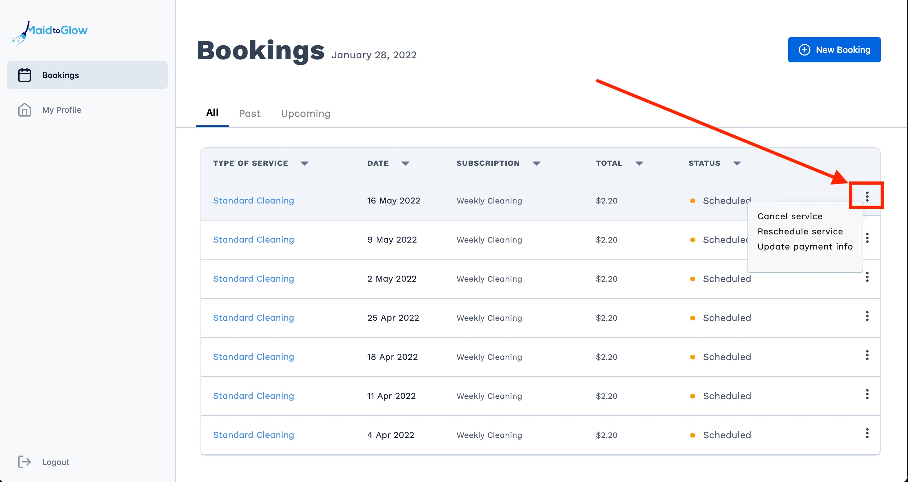The width and height of the screenshot is (908, 482).
Task: Sort by Total column arrow
Action: pyautogui.click(x=639, y=164)
